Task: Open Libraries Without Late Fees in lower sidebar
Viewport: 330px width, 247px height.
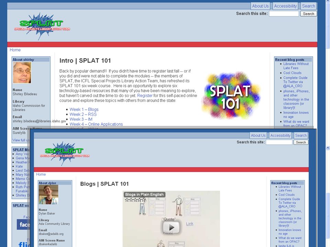Action: (x=290, y=188)
